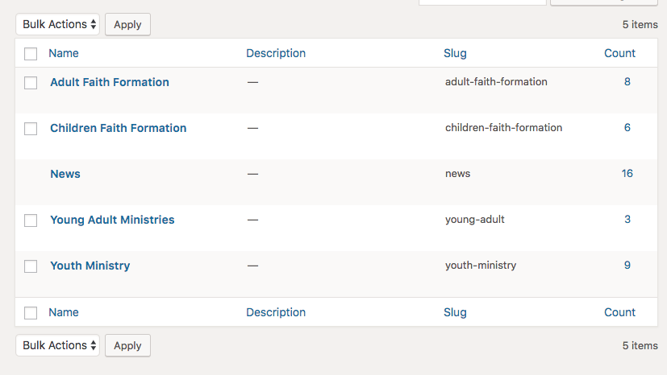Open the Children Faith Formation category
Screen dimensions: 667x375
pos(118,128)
